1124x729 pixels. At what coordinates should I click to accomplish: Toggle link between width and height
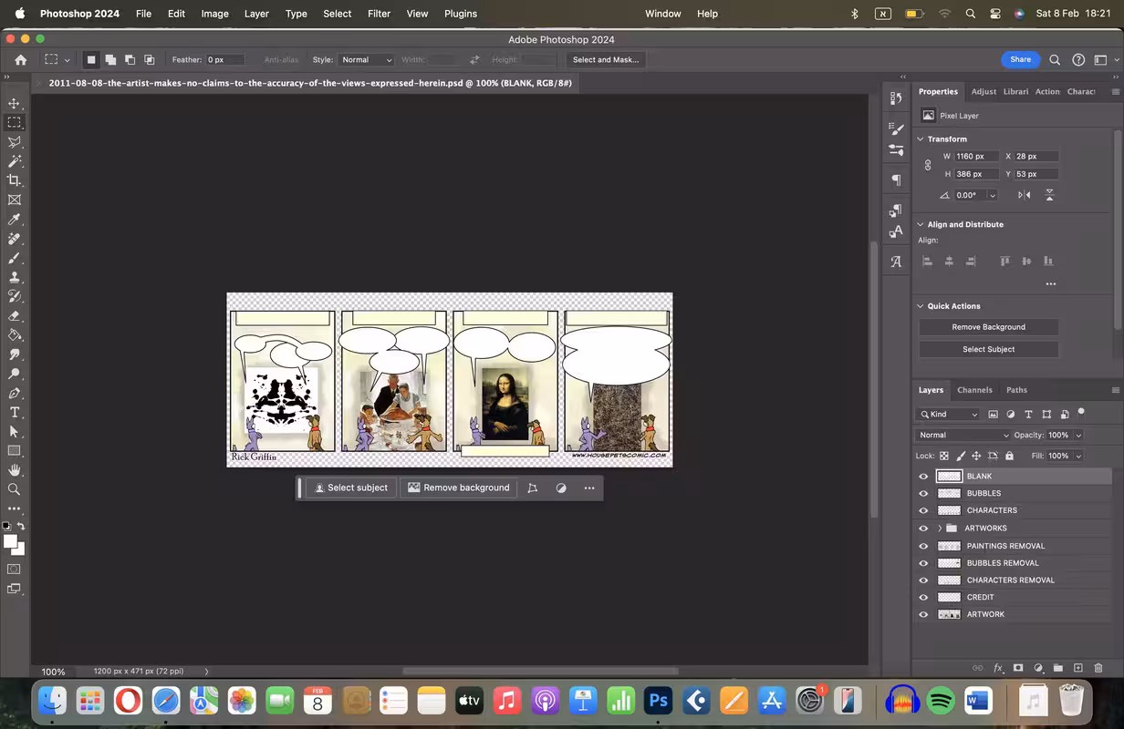coord(928,165)
